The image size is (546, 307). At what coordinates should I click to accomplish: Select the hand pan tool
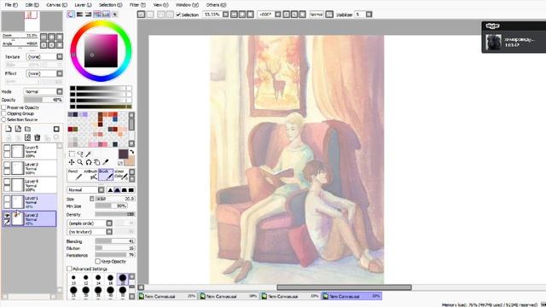pyautogui.click(x=96, y=162)
